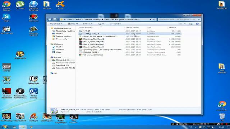Image resolution: width=230 pixels, height=129 pixels.
Task: Launch the Bandicam desktop shortcut
Action: (33, 18)
